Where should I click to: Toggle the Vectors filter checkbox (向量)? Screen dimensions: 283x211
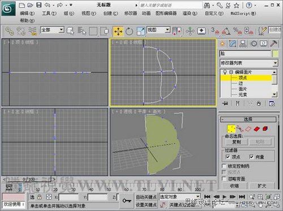[x=251, y=157]
